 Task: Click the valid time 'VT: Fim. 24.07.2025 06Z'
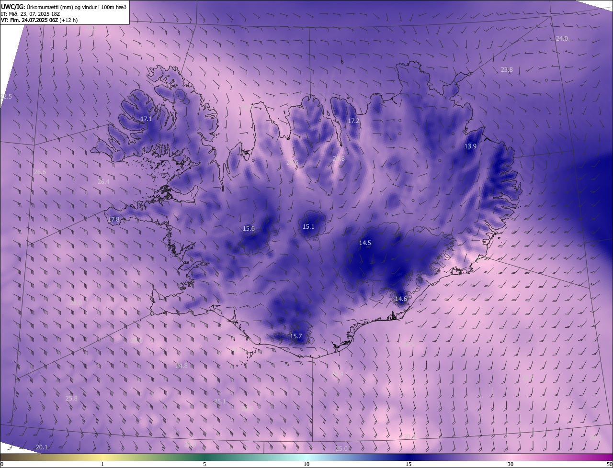(x=30, y=20)
